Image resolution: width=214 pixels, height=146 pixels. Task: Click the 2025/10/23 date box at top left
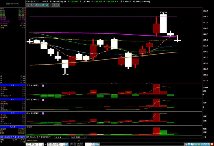tap(13, 4)
